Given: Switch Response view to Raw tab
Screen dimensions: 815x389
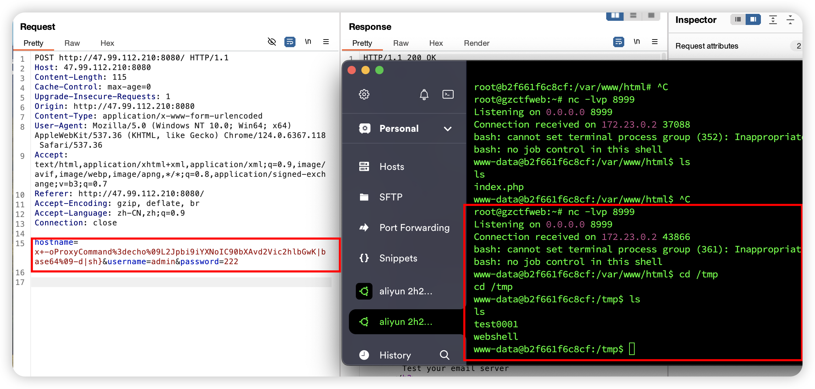Looking at the screenshot, I should 401,43.
